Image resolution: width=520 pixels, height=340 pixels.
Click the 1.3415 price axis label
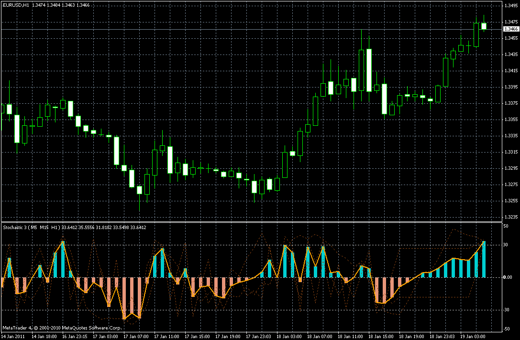click(511, 71)
